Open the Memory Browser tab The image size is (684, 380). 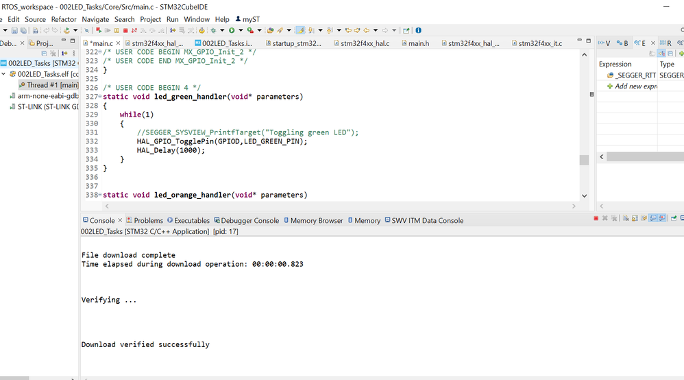pos(313,221)
